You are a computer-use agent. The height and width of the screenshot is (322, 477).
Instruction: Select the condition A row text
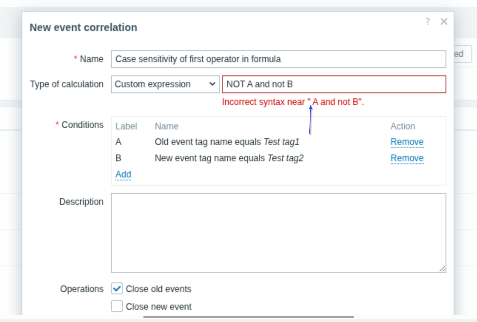(227, 142)
